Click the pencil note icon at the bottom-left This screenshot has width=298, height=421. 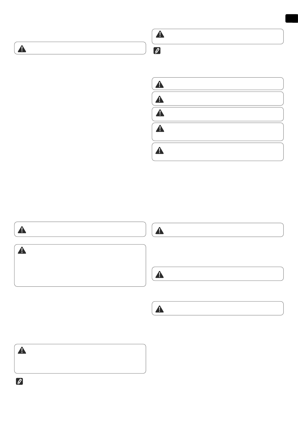click(x=19, y=381)
